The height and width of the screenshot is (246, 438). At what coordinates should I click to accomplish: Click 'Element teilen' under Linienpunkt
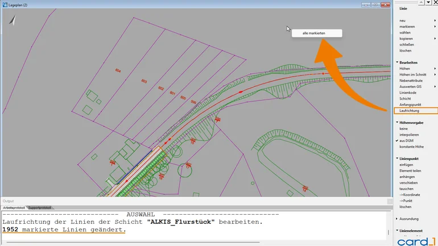click(410, 170)
